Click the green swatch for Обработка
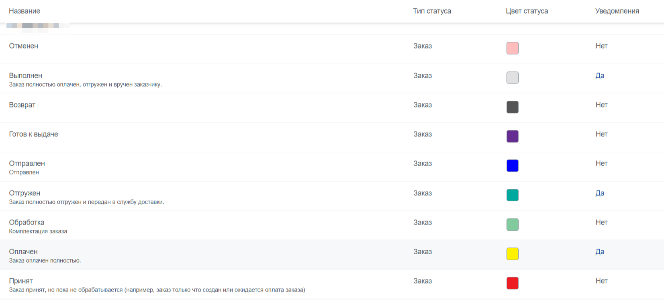664x302 pixels. tap(512, 224)
